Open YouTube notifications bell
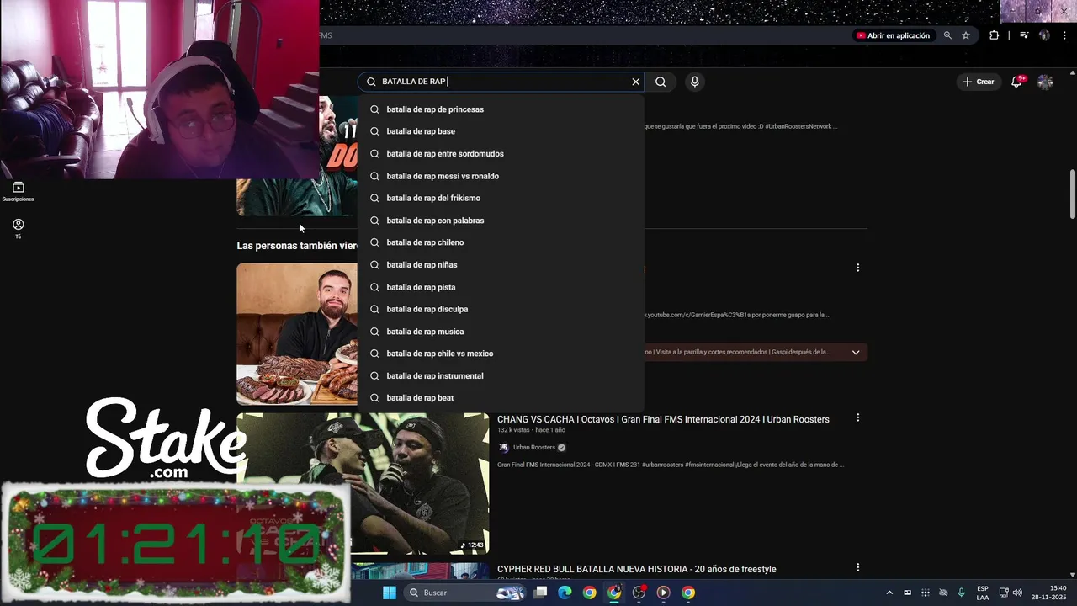1077x606 pixels. (1017, 82)
